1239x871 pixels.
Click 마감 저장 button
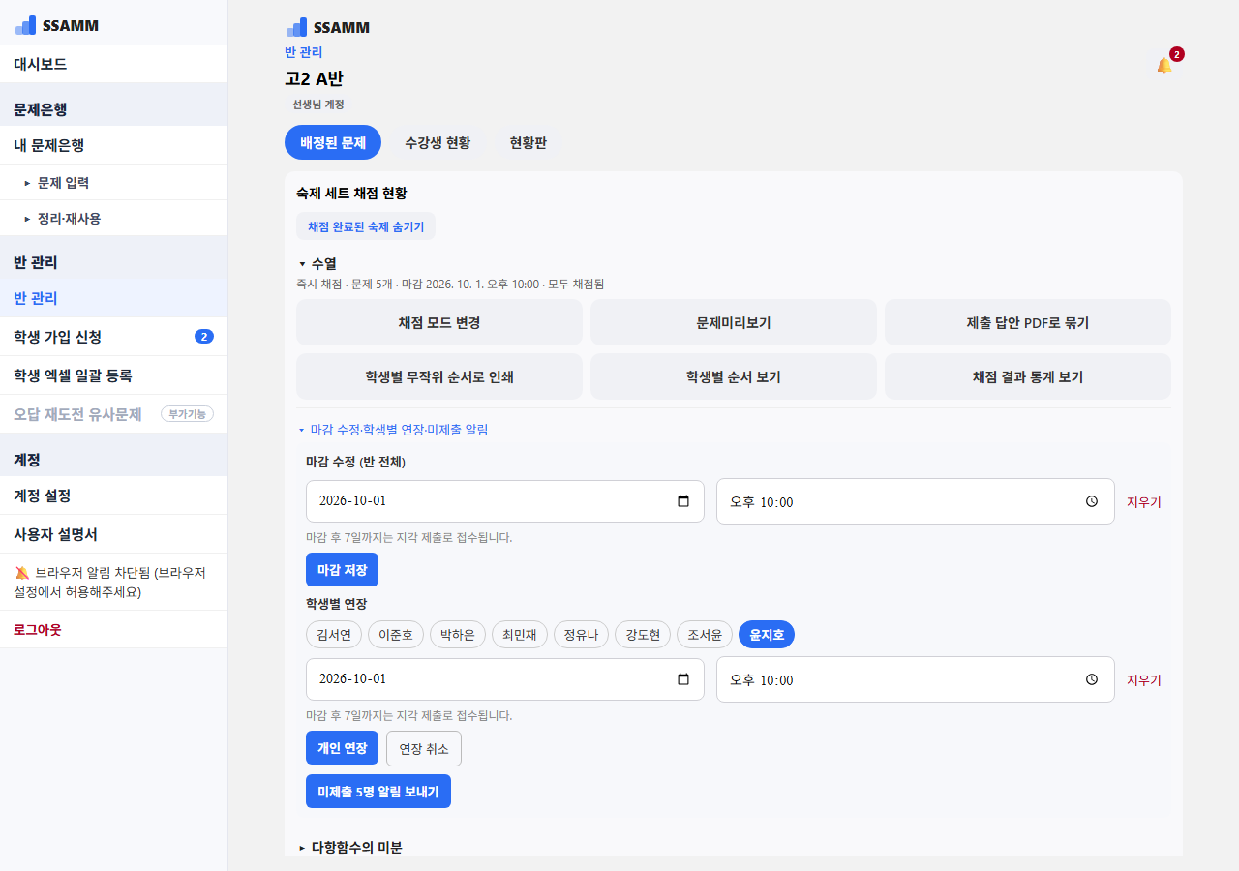click(x=342, y=570)
